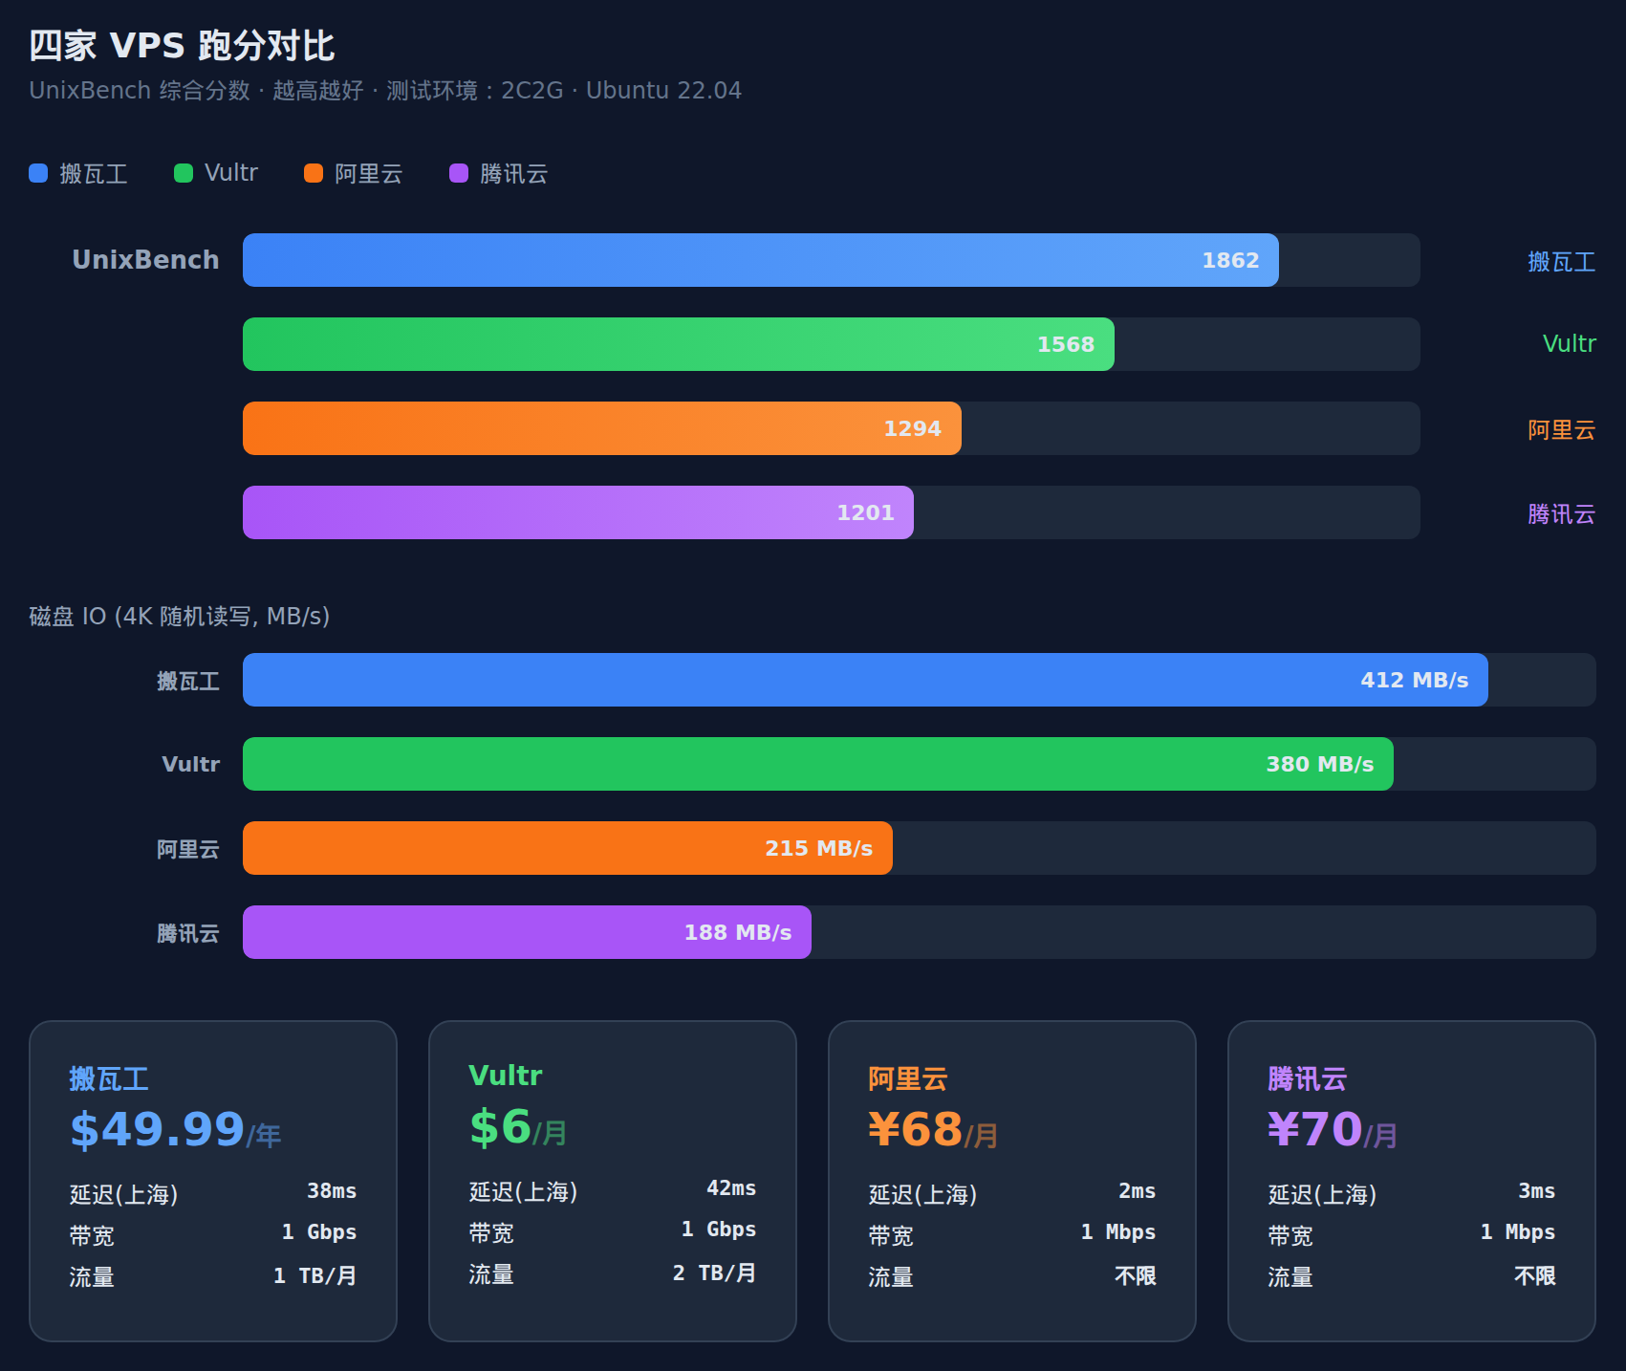Viewport: 1626px width, 1371px height.
Task: Click 腾讯云 card's 不限 traffic value
Action: point(1535,1276)
